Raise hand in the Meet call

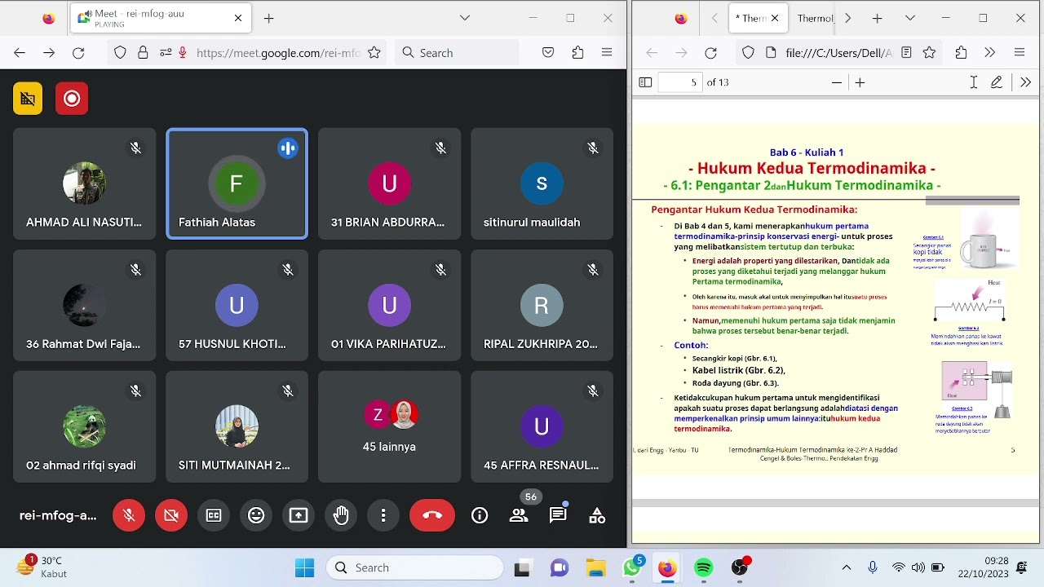point(341,515)
